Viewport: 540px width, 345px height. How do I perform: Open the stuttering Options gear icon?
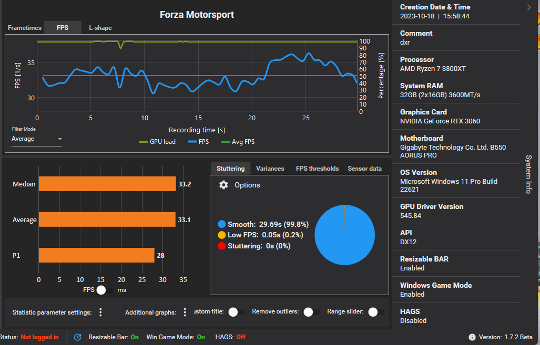click(x=223, y=185)
